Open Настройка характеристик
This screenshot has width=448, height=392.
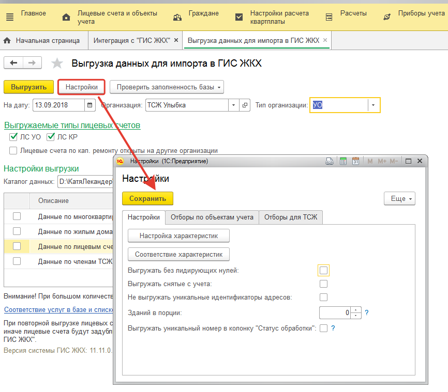(178, 236)
